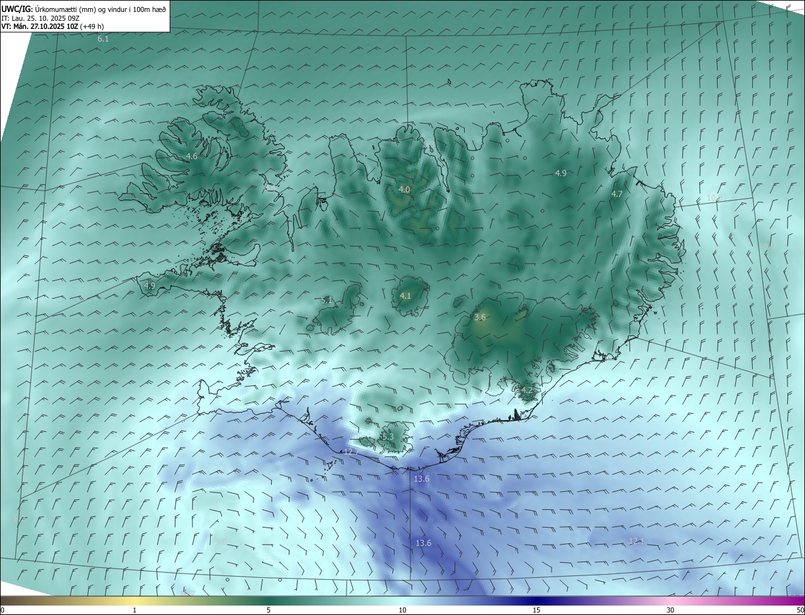
Task: Click the color scale tick label '50'
Action: click(800, 610)
